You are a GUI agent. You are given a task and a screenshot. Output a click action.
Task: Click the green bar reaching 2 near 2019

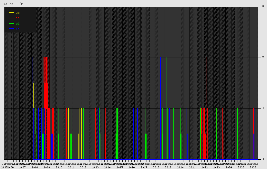167,108
